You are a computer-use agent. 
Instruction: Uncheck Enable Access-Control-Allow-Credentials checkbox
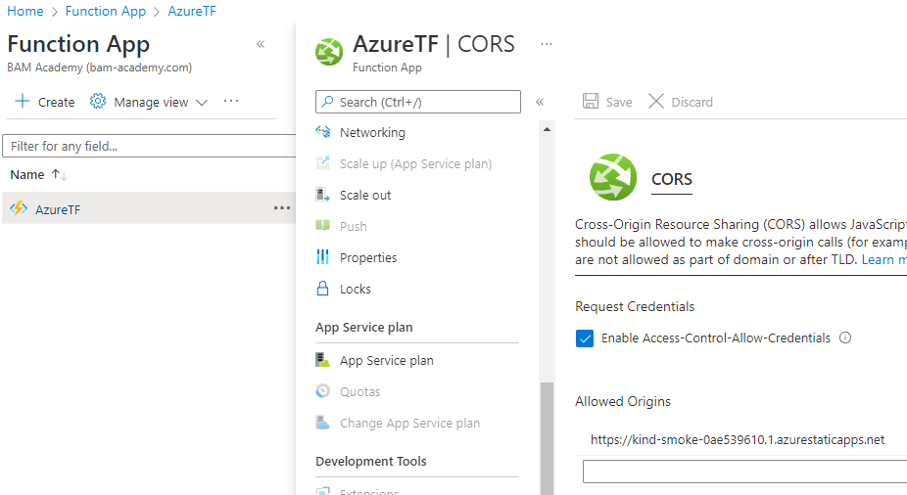tap(585, 338)
